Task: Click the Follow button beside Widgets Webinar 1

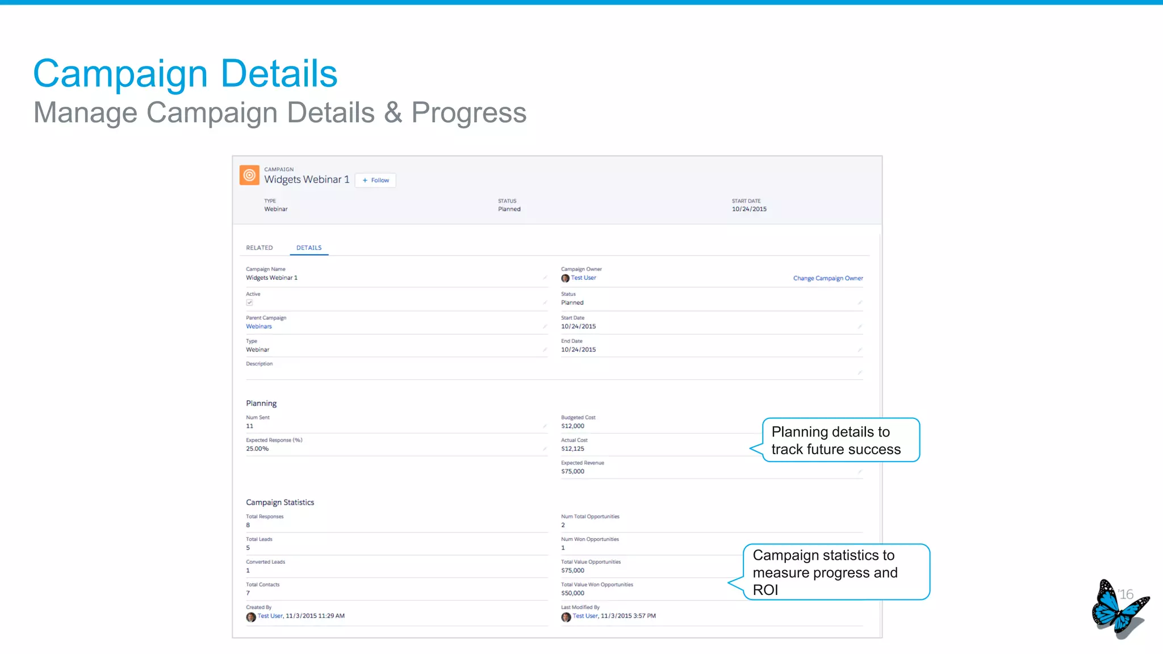Action: click(x=375, y=181)
